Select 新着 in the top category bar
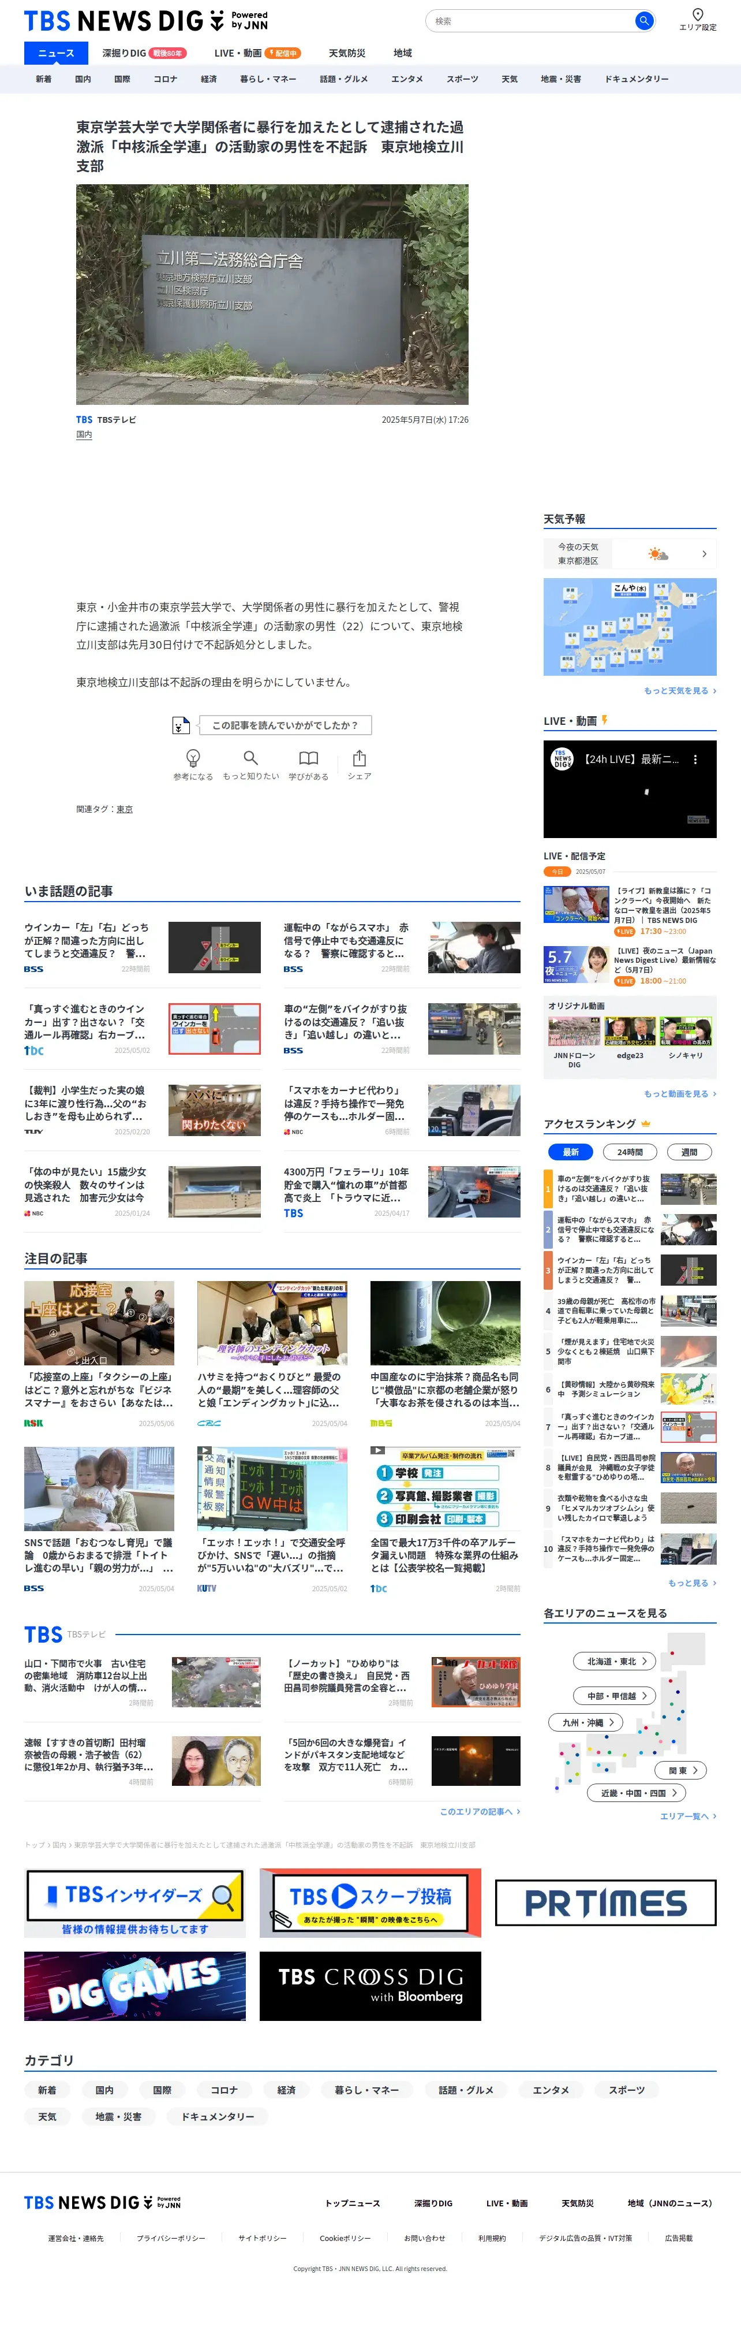The height and width of the screenshot is (2349, 741). pos(44,79)
